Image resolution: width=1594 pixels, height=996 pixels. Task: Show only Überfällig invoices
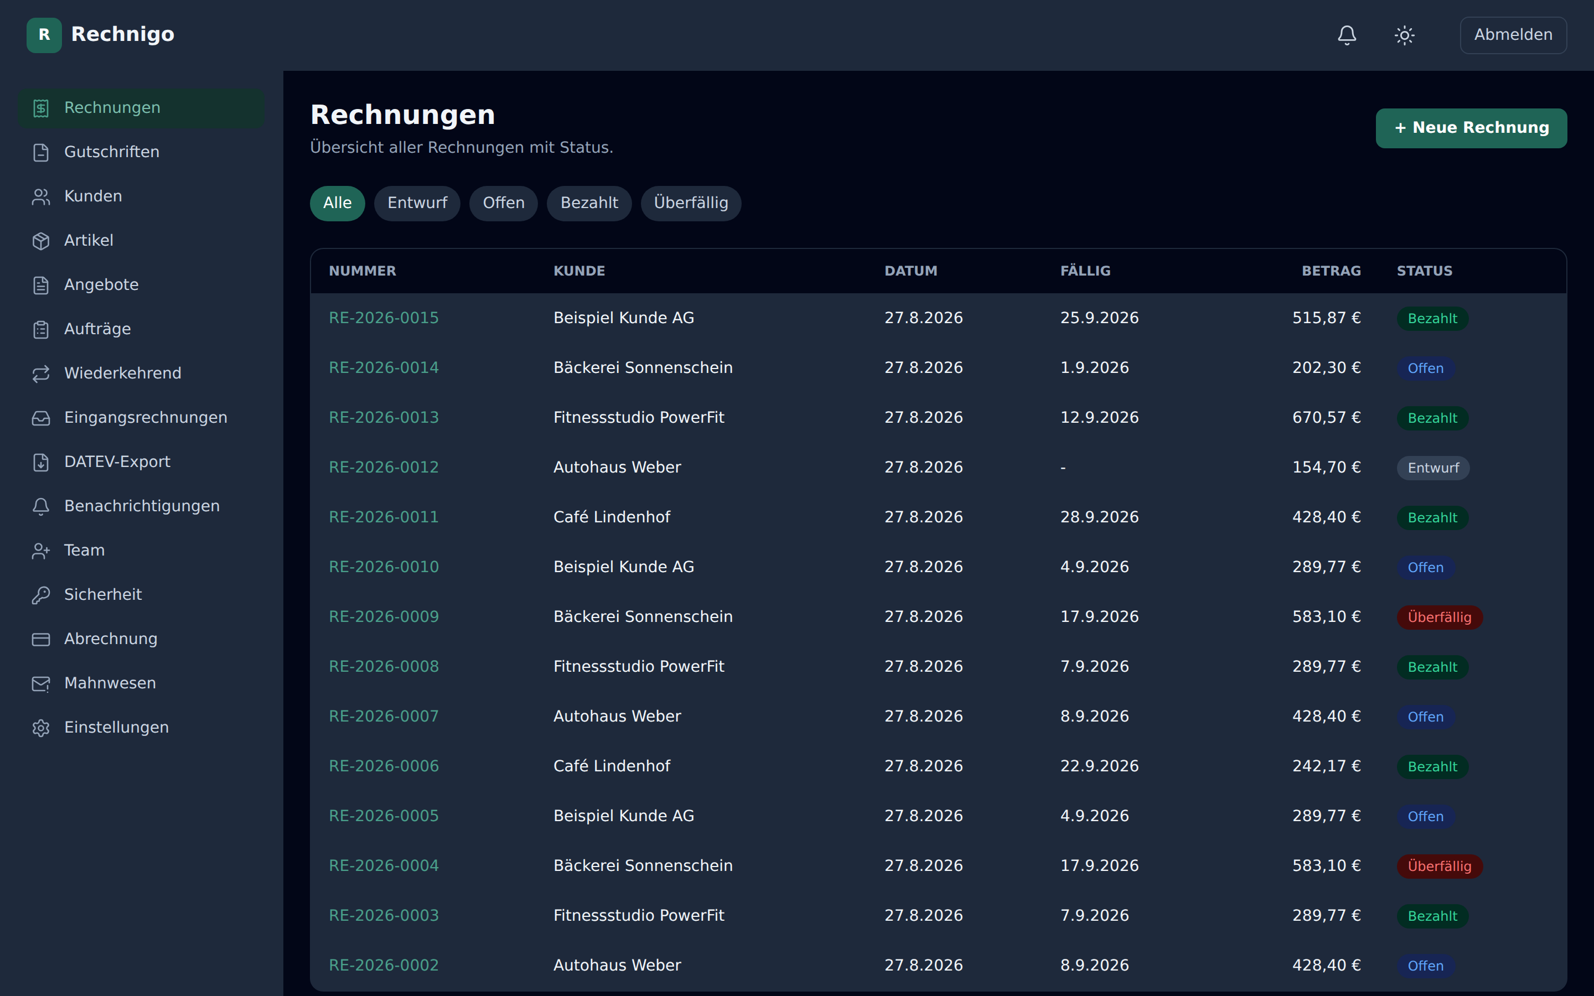point(691,203)
